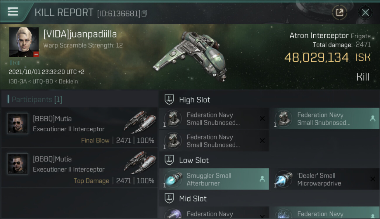The width and height of the screenshot is (380, 219).
Task: Click the share export icon
Action: click(x=340, y=12)
